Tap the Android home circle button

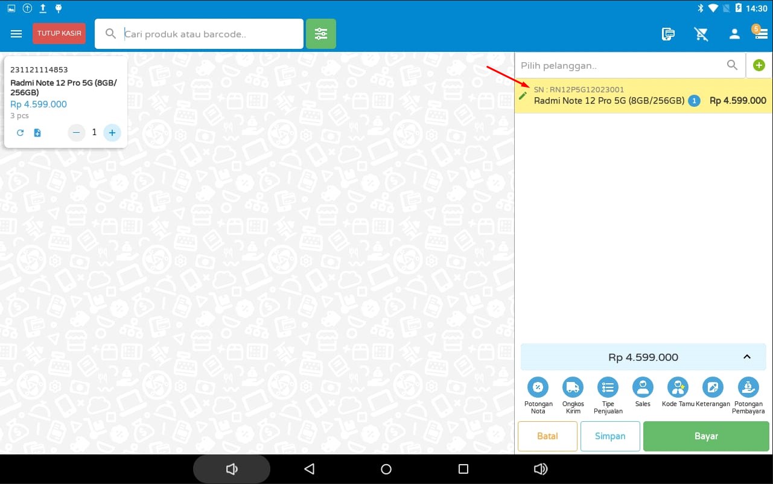pos(386,469)
